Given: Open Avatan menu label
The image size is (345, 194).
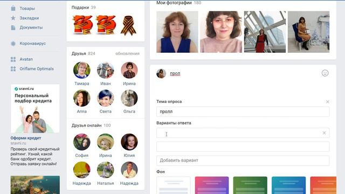Looking at the screenshot, I should coord(26,59).
